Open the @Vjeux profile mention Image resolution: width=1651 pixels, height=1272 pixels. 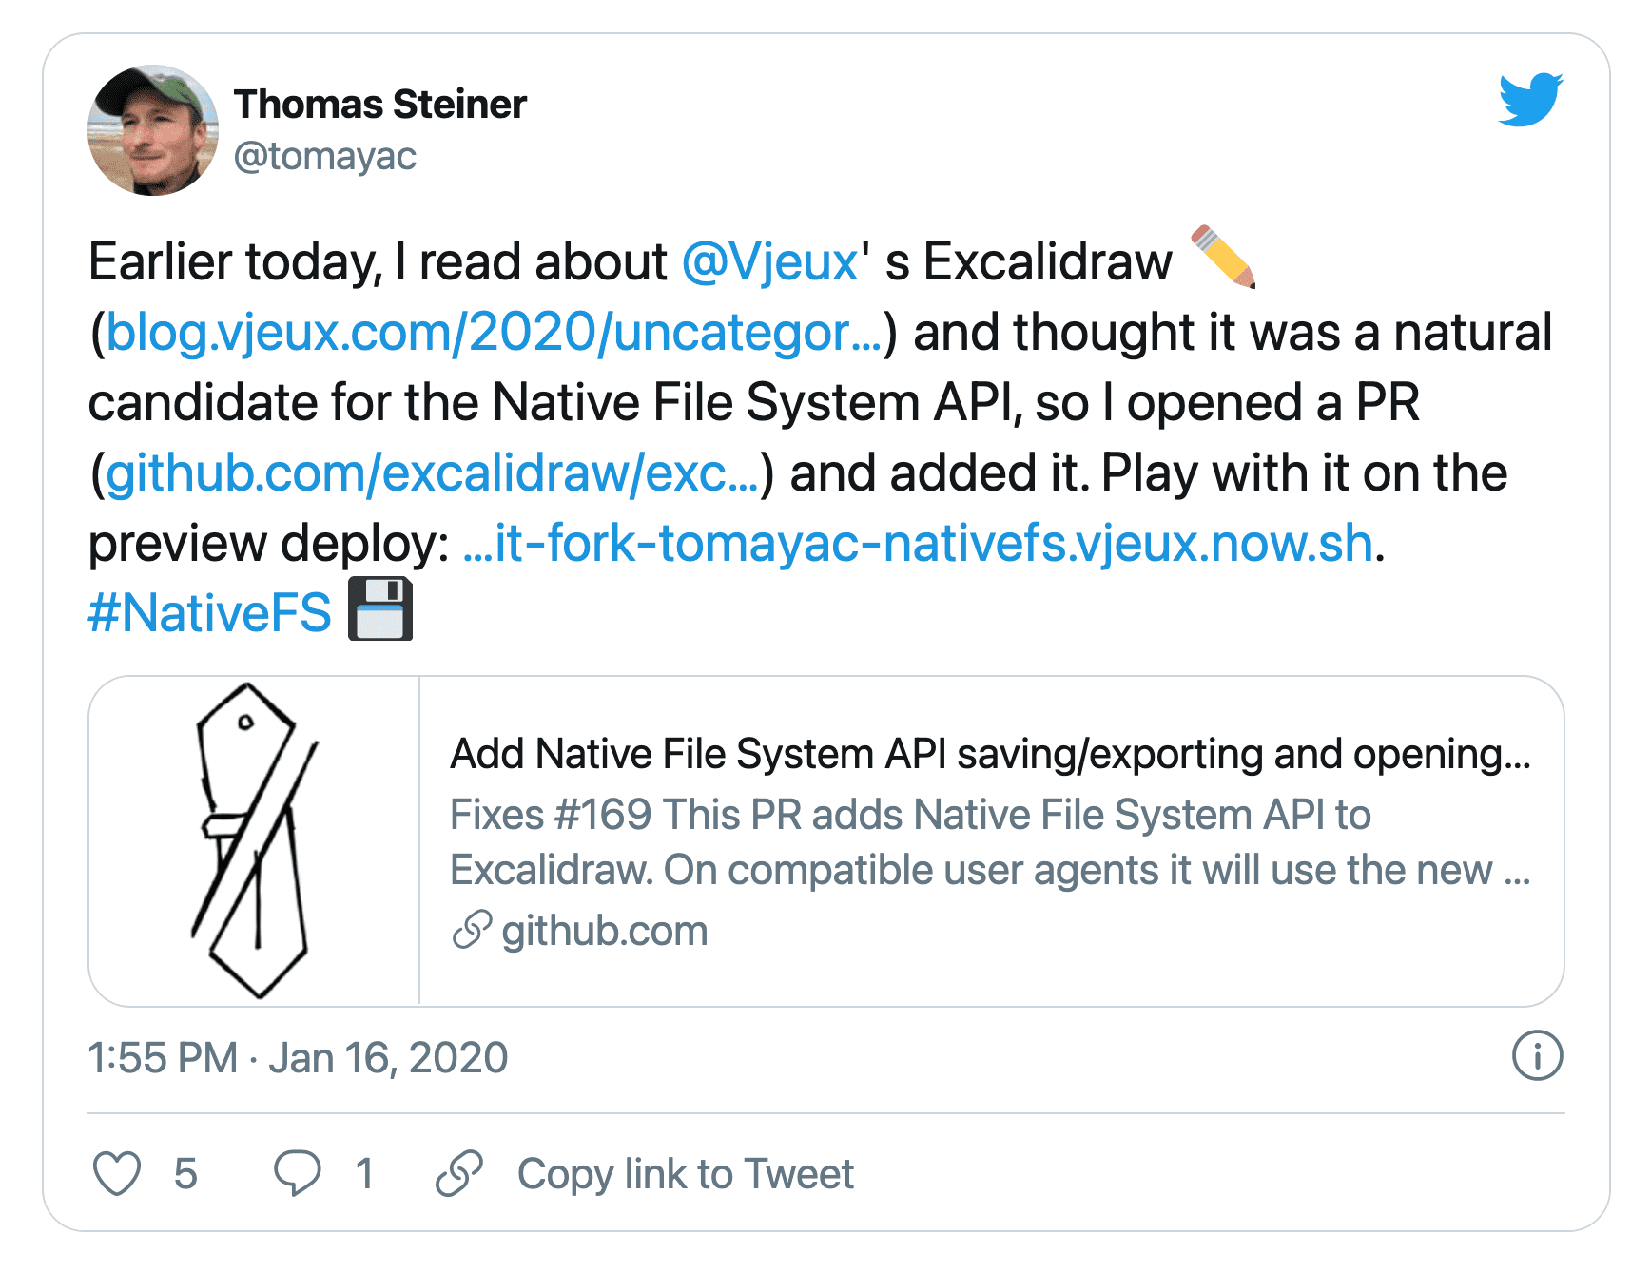pyautogui.click(x=770, y=260)
